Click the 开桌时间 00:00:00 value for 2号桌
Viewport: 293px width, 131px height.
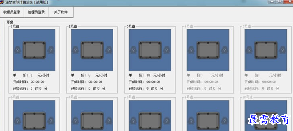pos(95,82)
